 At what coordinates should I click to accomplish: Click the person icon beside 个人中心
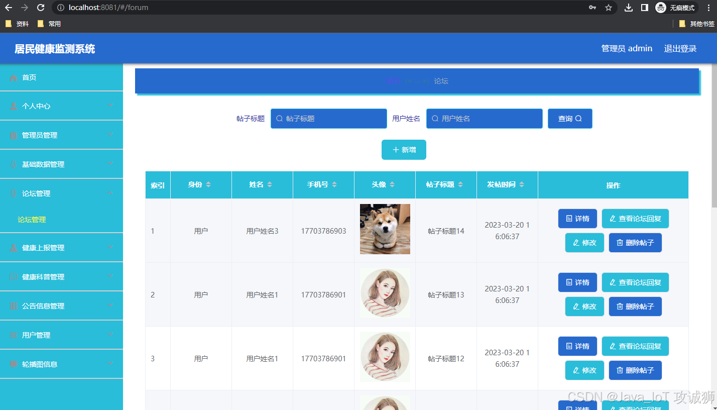[14, 106]
